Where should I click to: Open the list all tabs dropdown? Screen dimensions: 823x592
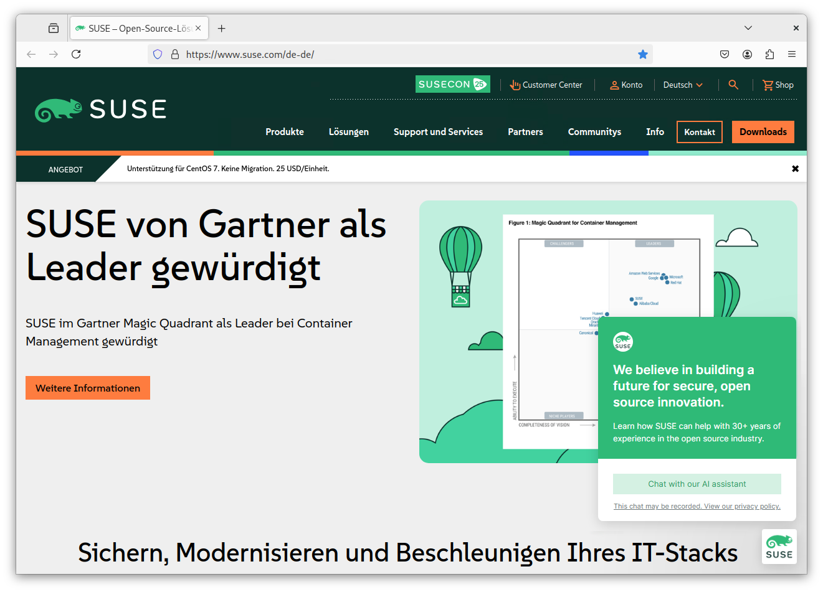pyautogui.click(x=748, y=28)
